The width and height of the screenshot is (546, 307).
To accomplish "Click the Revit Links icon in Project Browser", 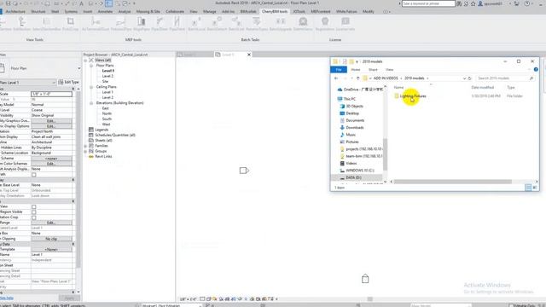I will (x=91, y=157).
